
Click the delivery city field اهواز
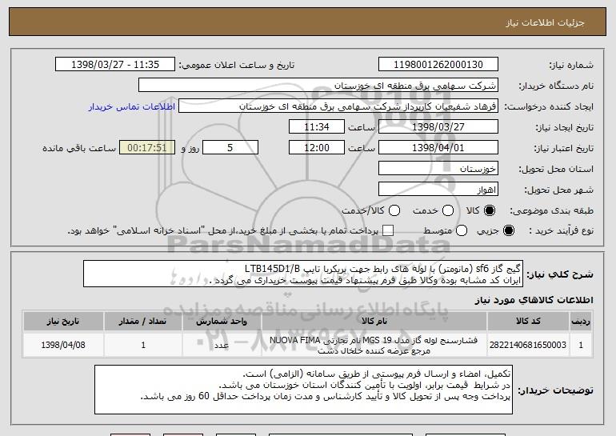pos(438,190)
